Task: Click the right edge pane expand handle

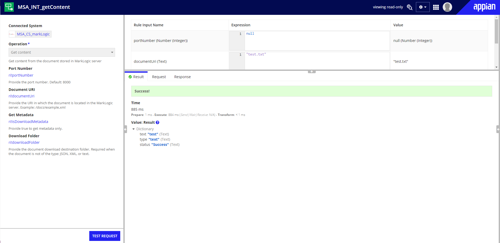Action: point(498,129)
